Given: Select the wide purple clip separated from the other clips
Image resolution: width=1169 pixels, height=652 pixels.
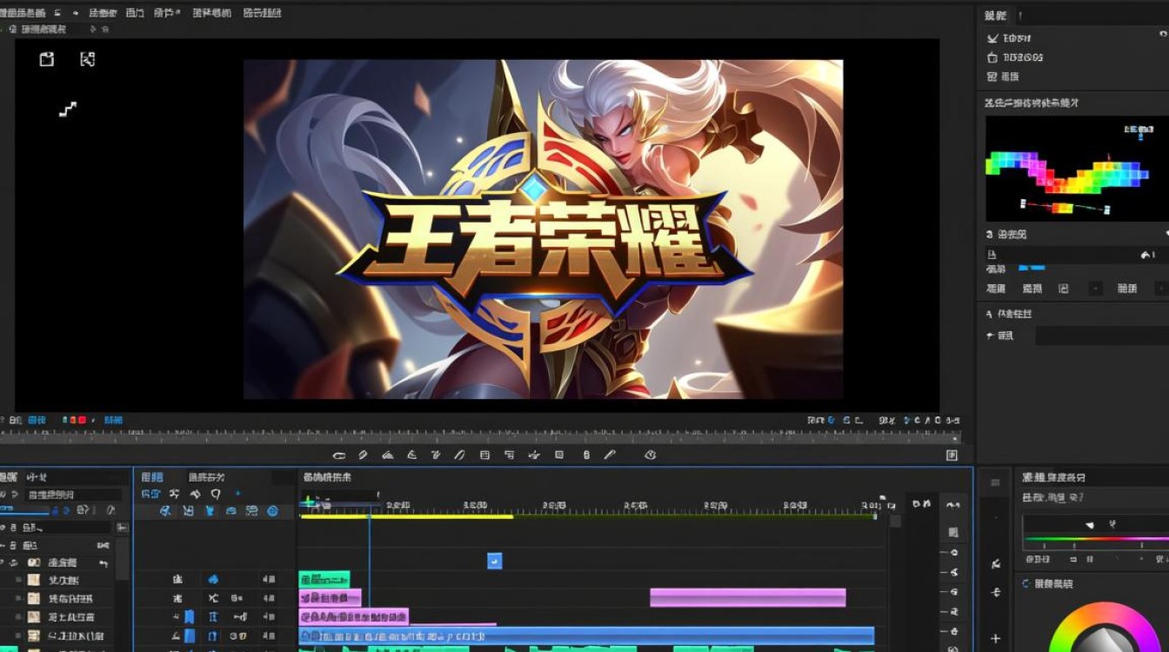Looking at the screenshot, I should coord(748,597).
